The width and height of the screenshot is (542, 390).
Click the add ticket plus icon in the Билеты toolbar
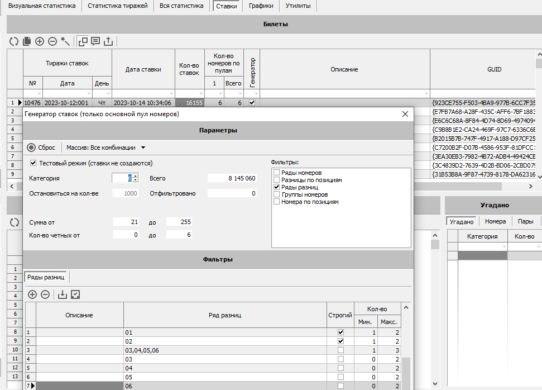point(40,41)
